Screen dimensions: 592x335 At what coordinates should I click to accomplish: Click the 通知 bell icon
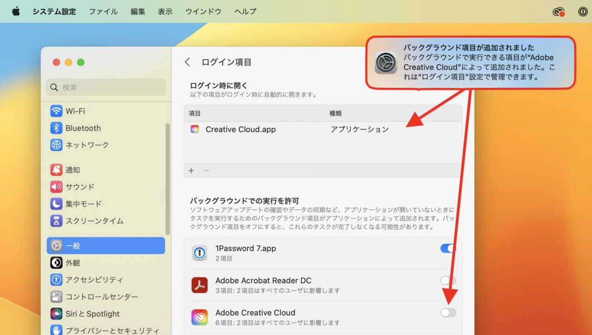pos(56,170)
